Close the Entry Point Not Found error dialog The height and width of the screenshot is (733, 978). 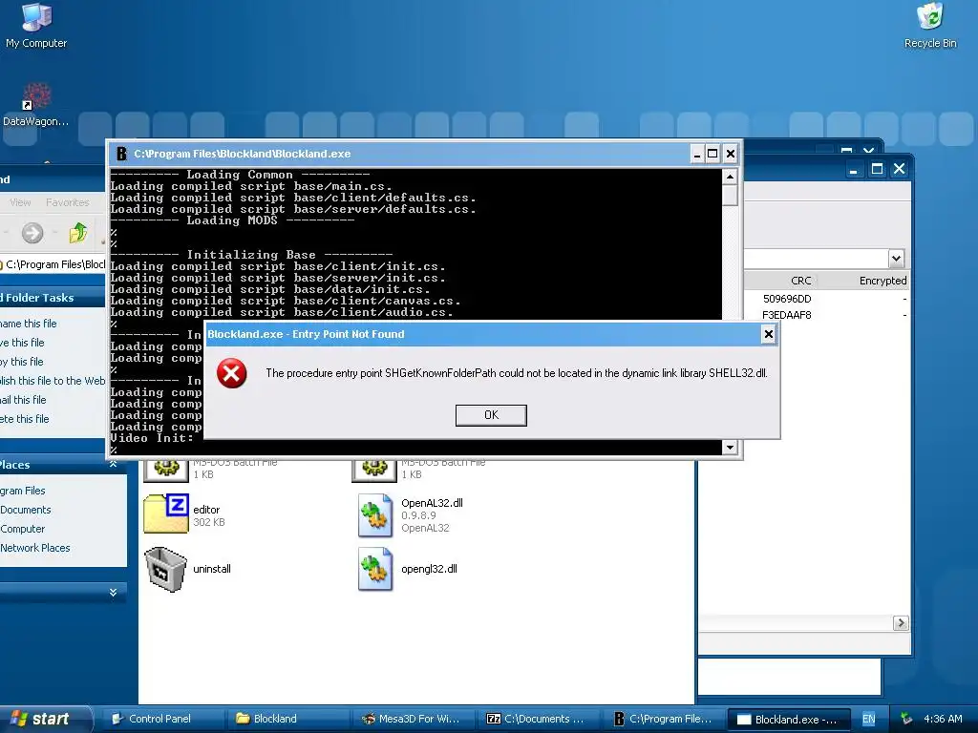[x=769, y=335]
